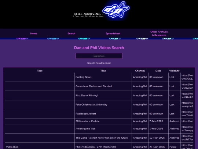Click 'Search Results count' text

(x=99, y=63)
